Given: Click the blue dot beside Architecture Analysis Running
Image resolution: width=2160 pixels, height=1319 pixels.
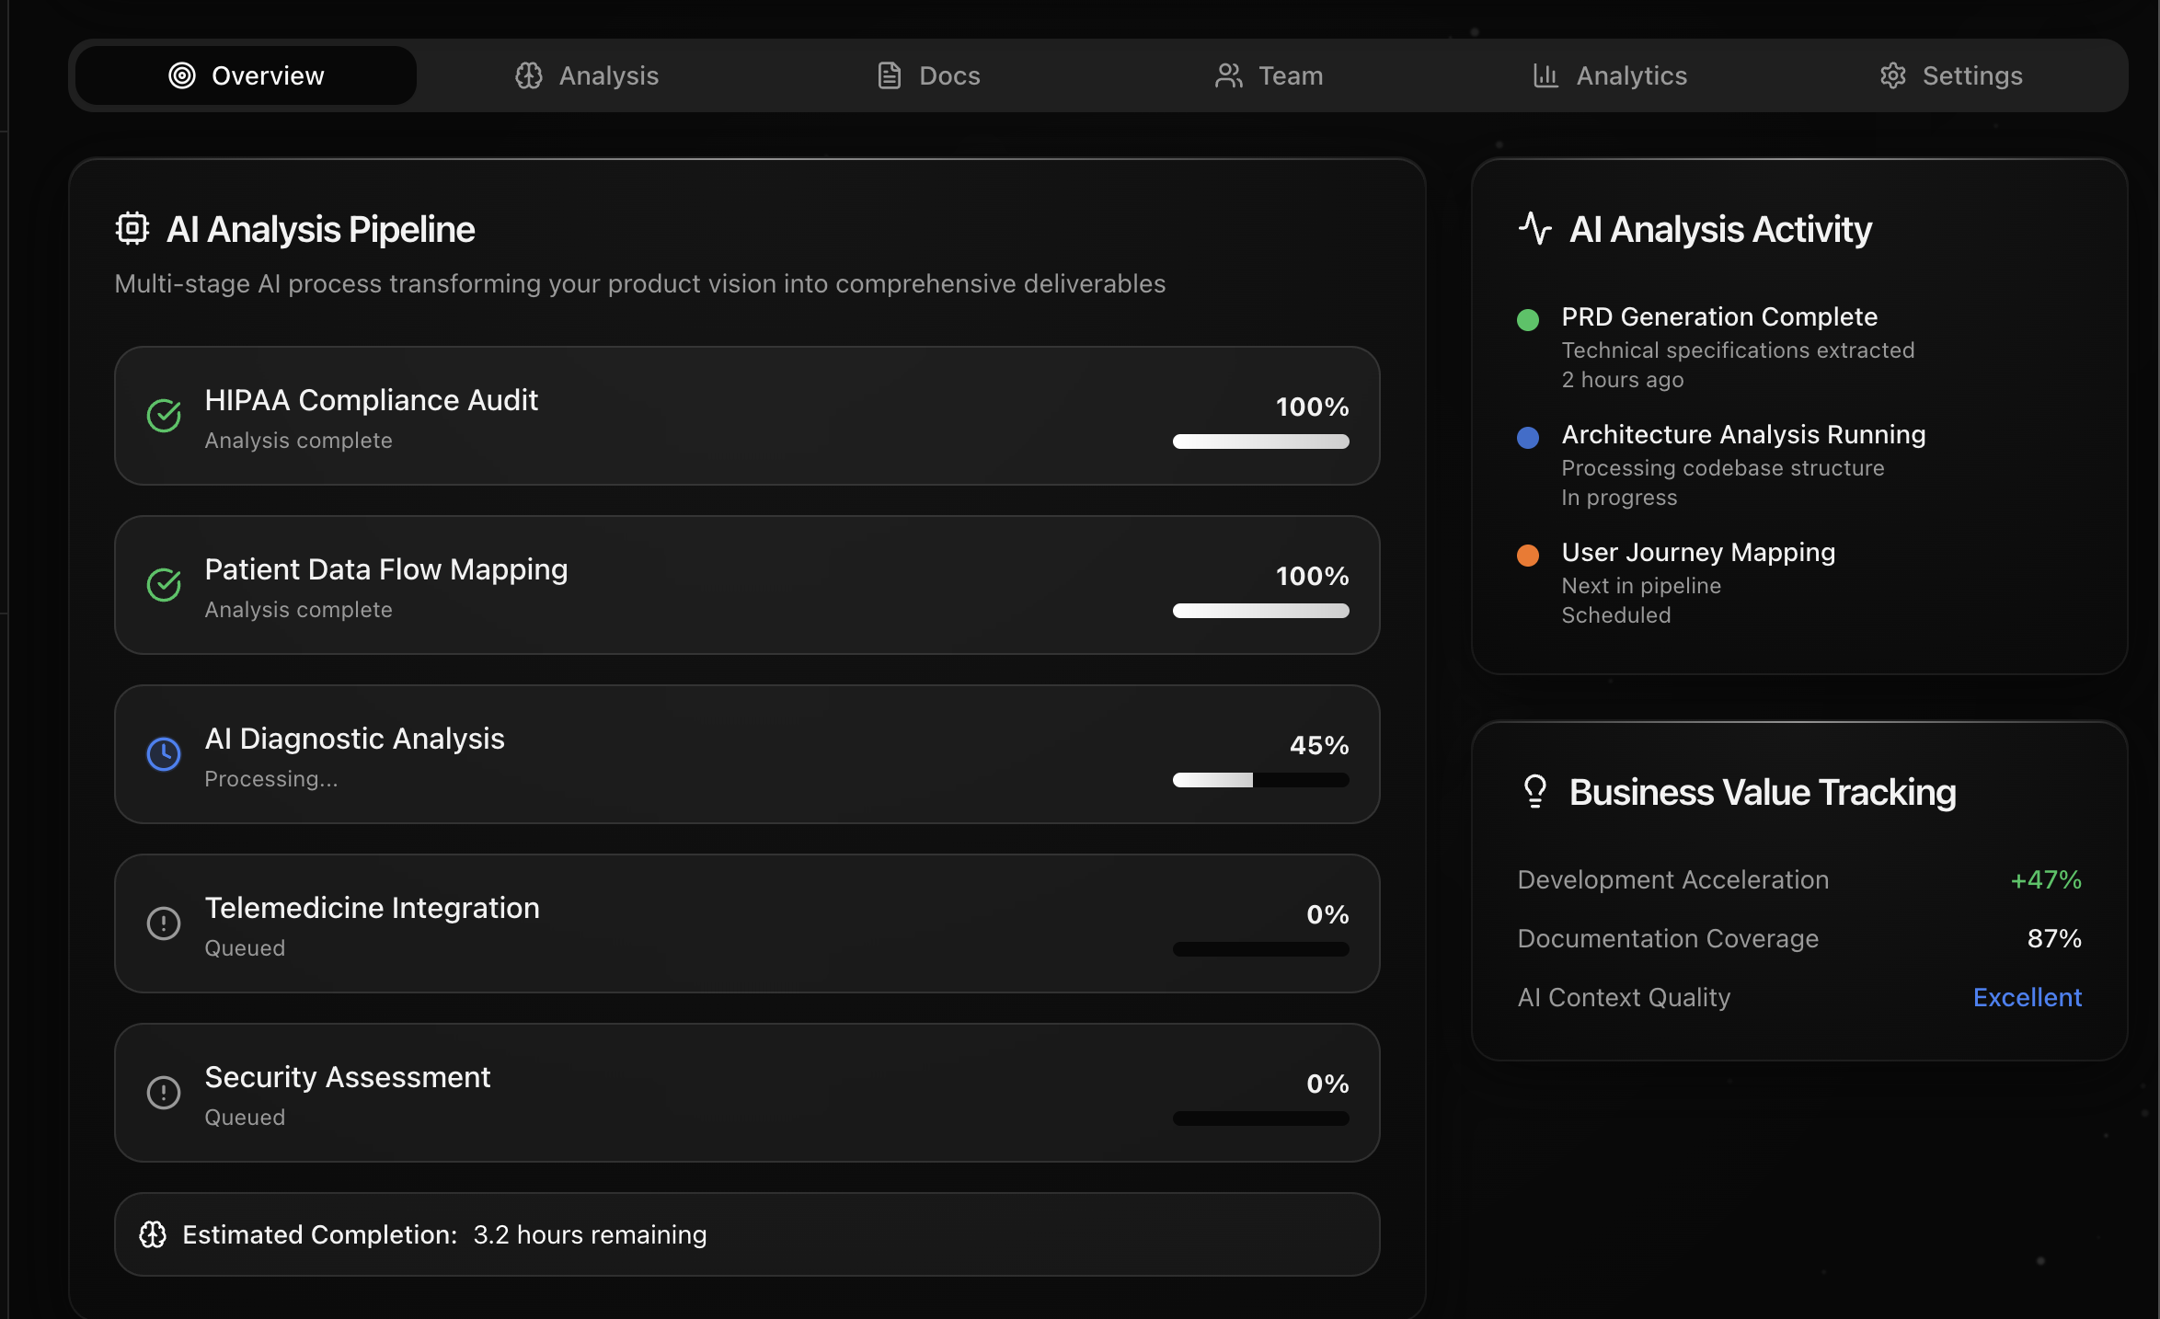Looking at the screenshot, I should 1528,438.
